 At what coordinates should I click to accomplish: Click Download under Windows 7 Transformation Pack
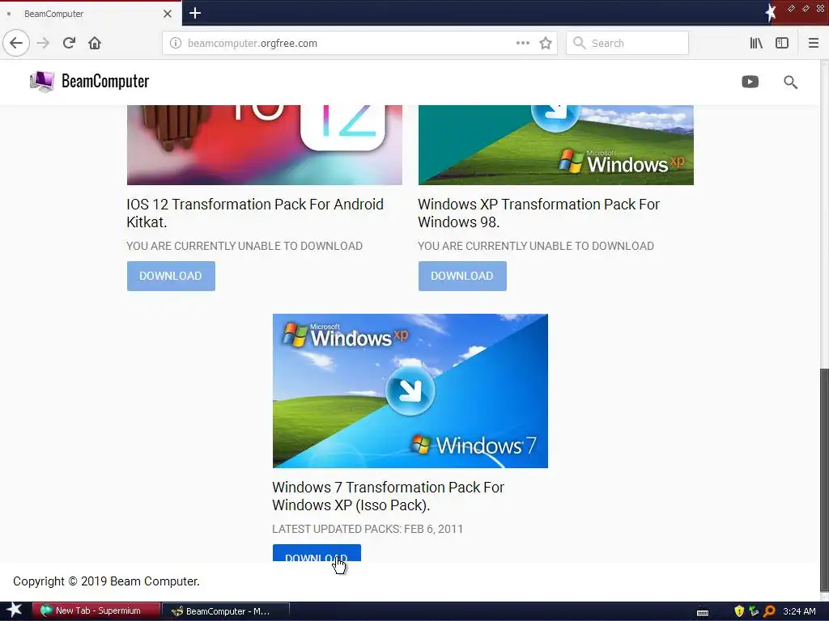tap(317, 553)
